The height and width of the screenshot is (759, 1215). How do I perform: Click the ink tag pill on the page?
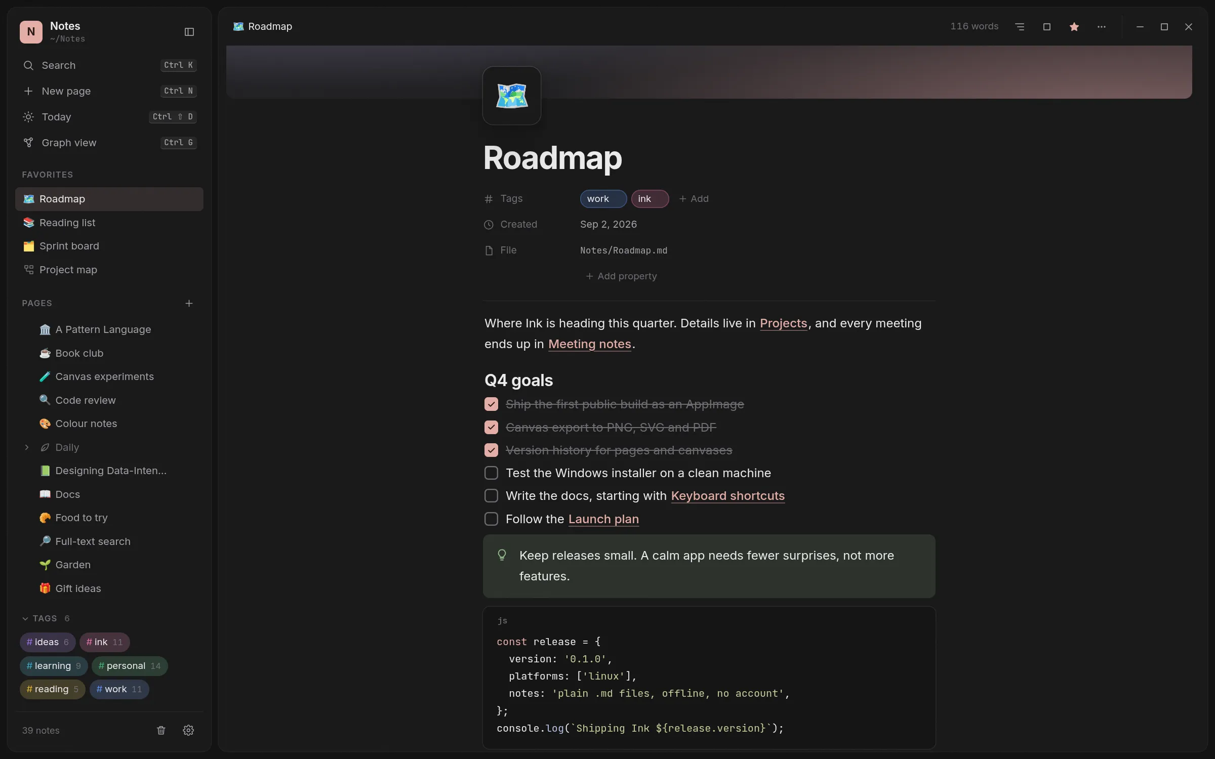[650, 199]
